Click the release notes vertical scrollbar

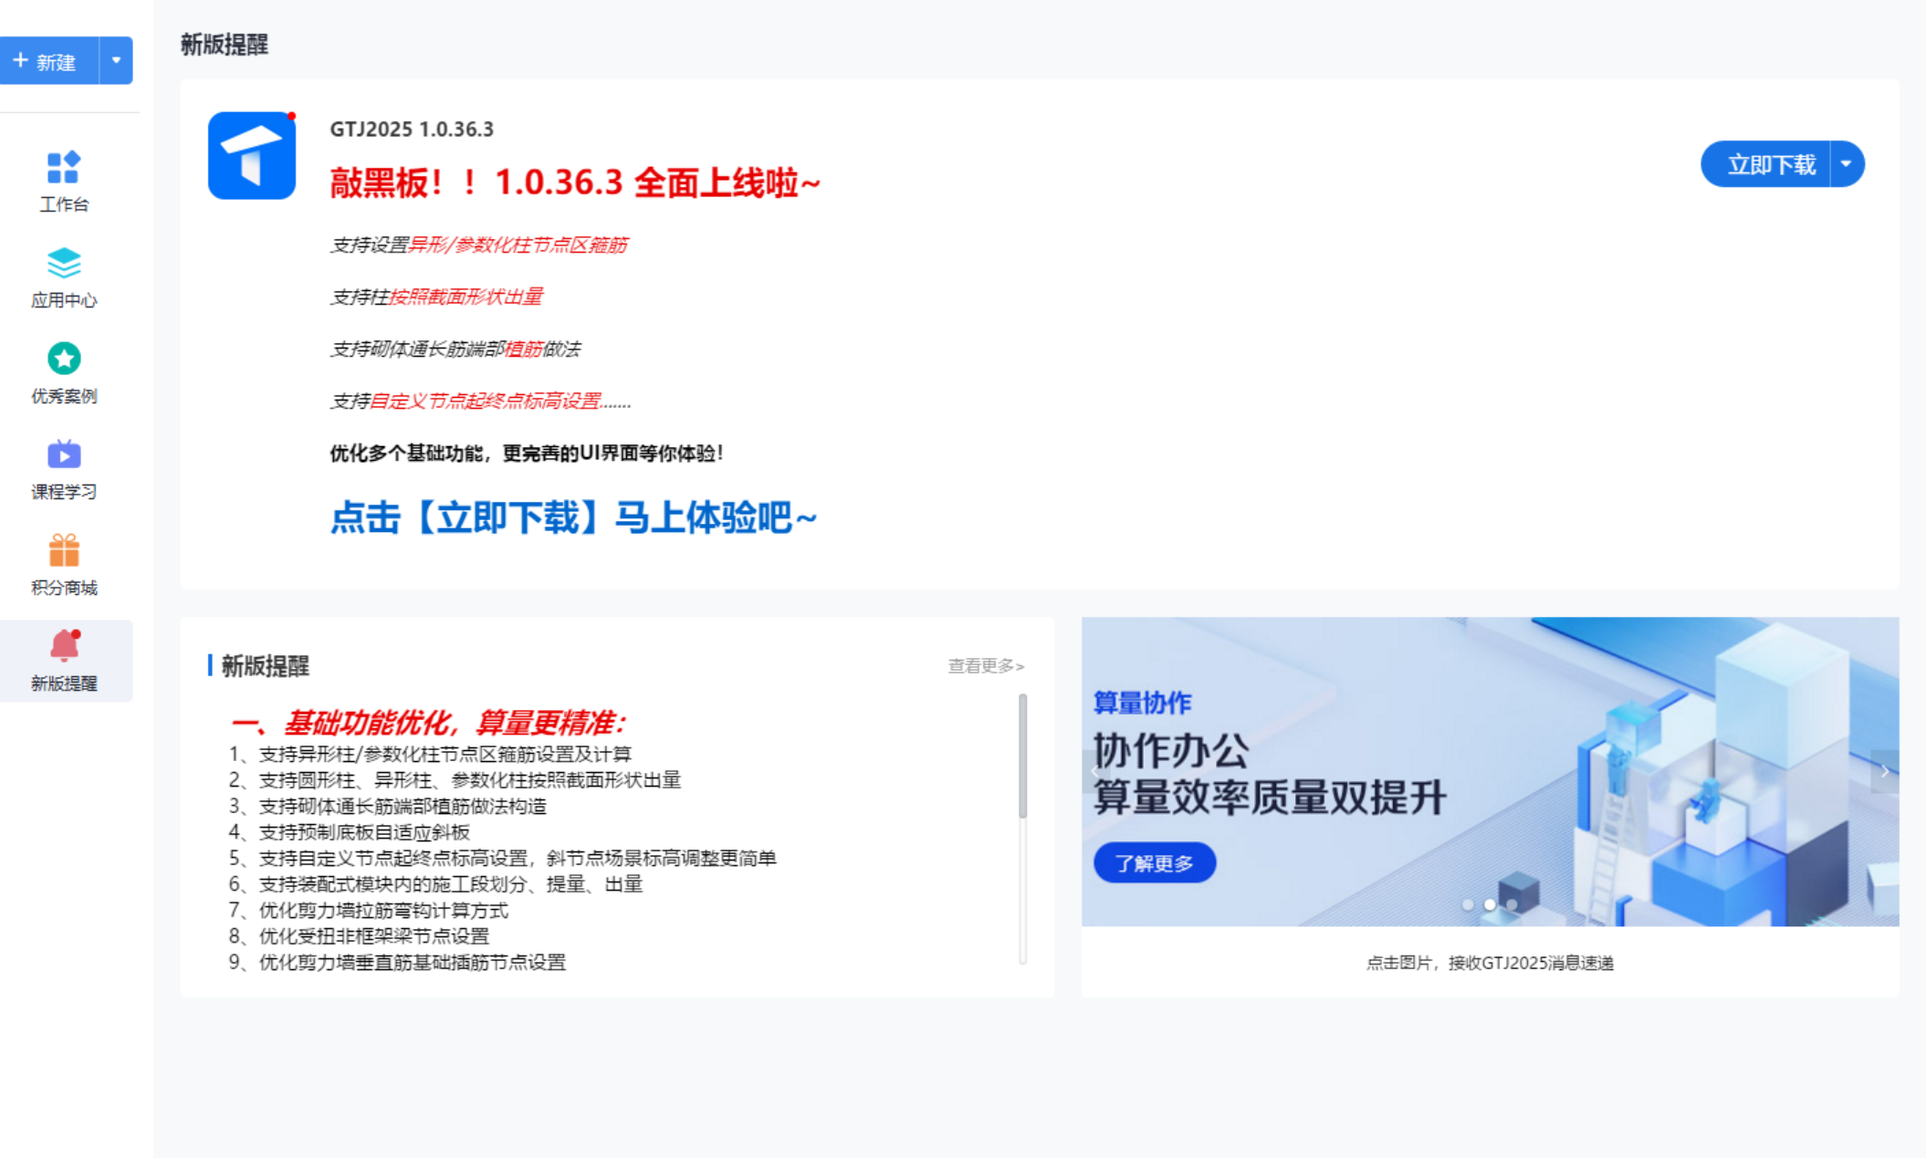tap(1022, 756)
